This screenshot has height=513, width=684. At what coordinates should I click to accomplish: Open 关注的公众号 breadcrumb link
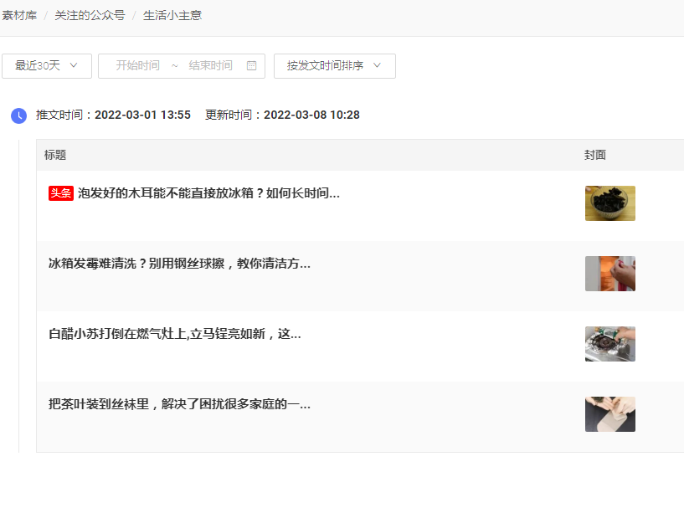pyautogui.click(x=90, y=16)
